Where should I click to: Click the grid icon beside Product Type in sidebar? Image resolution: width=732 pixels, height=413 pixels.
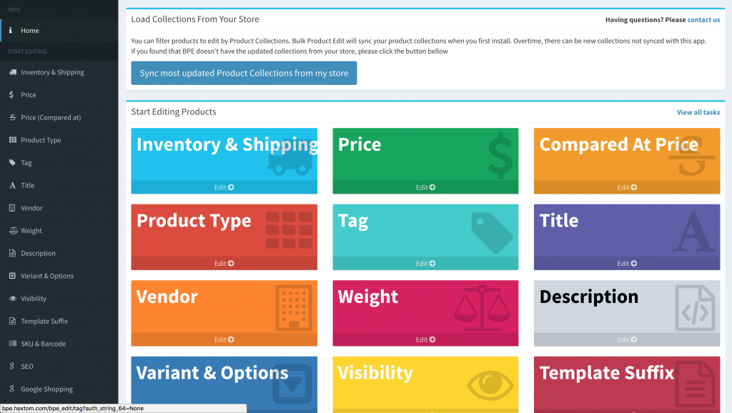[13, 139]
